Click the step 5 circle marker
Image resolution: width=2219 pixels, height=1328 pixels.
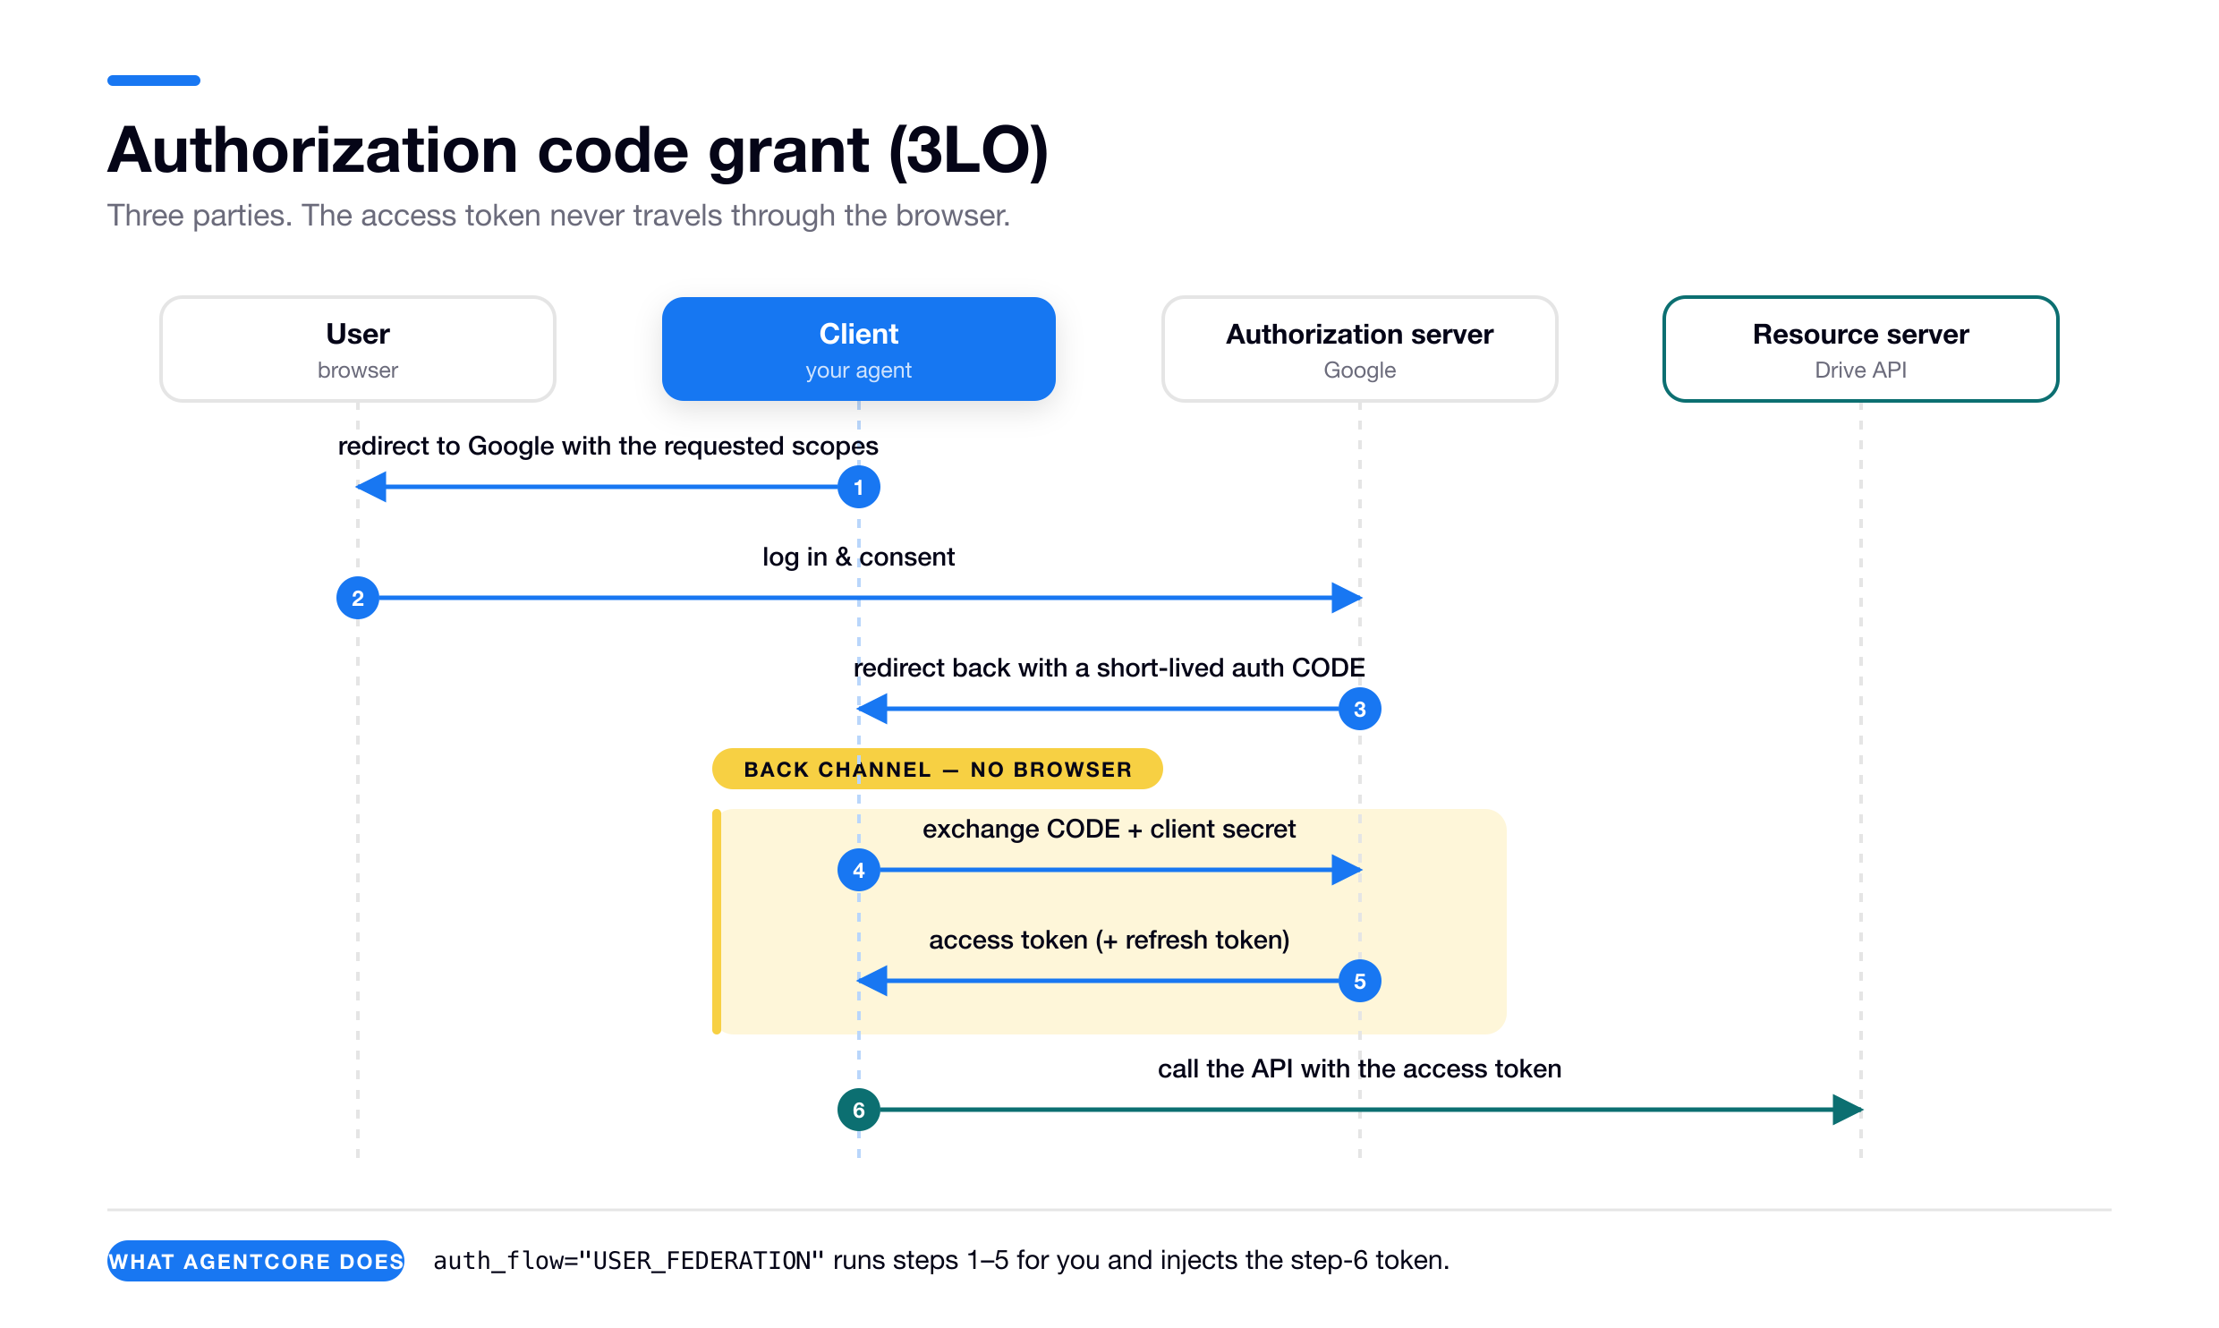1360,981
